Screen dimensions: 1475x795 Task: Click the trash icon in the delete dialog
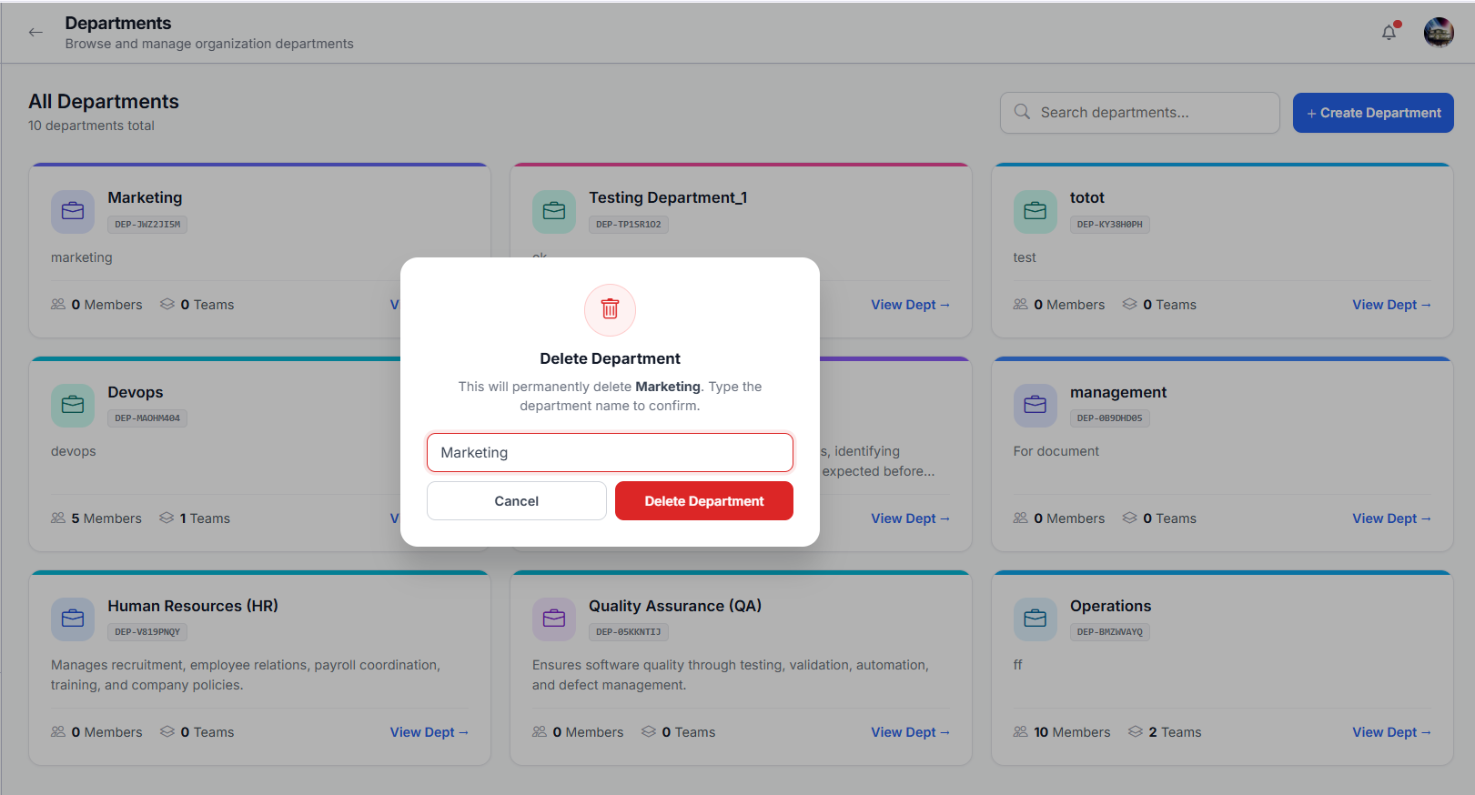[610, 309]
